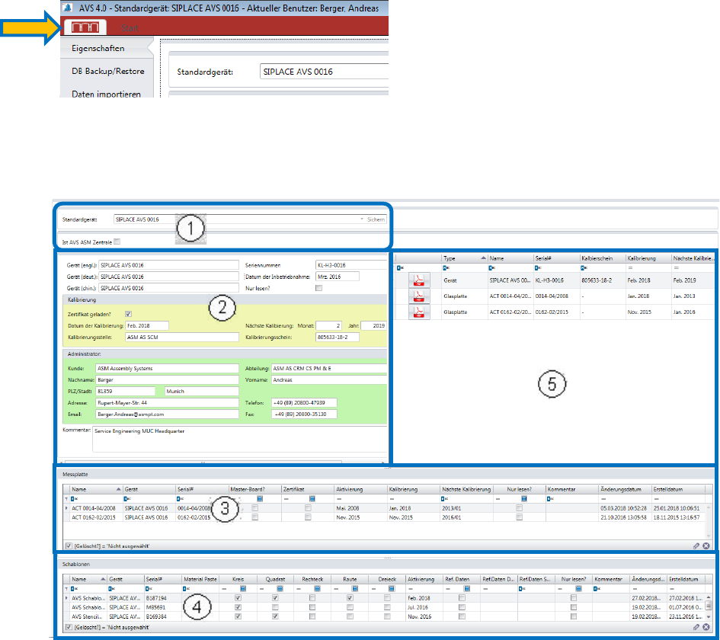Click Name column filter icon in certificate list
The height and width of the screenshot is (640, 720).
click(491, 267)
